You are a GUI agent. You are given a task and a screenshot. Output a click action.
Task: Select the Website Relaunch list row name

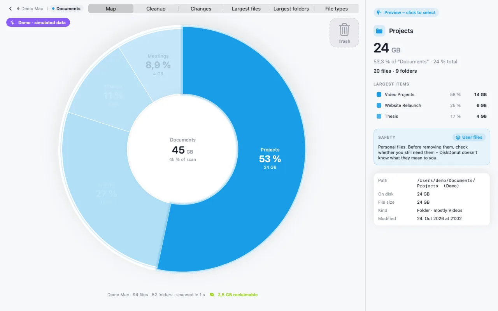403,105
